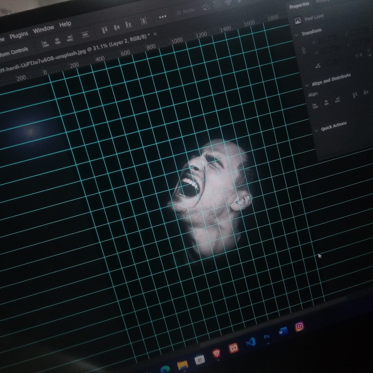
Task: Distribute vertically icon in options bar
Action: point(85,34)
